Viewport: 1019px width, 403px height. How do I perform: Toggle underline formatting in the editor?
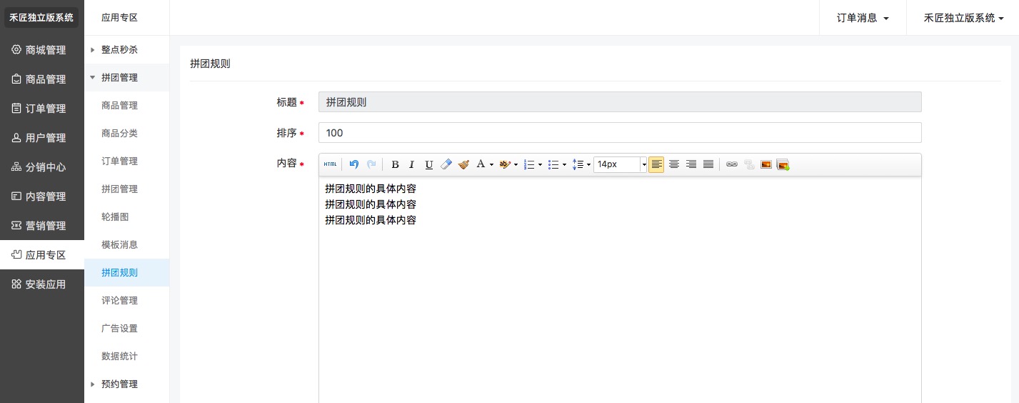(x=428, y=164)
